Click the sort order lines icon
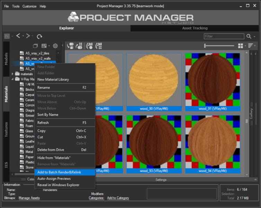Image resolution: width=261 pixels, height=208 pixels. (x=250, y=45)
